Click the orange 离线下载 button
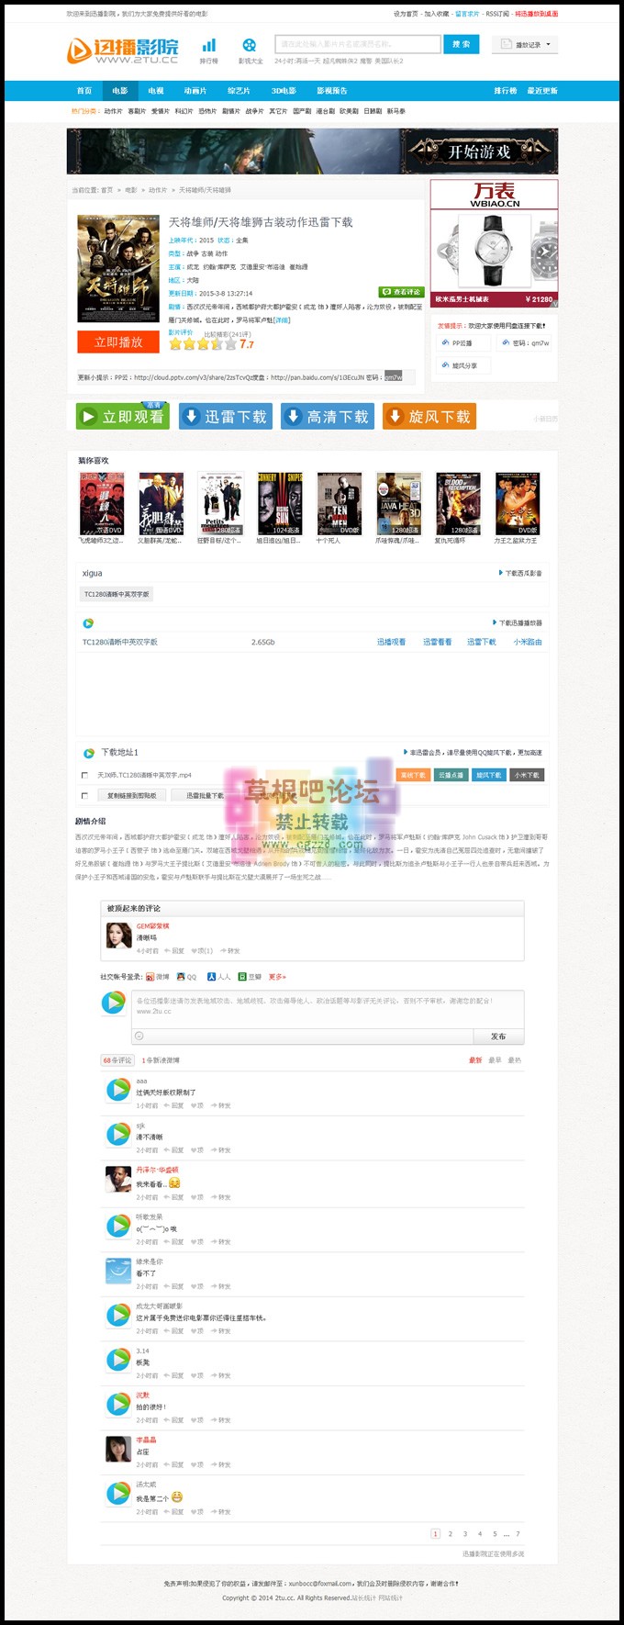This screenshot has width=624, height=1625. click(x=413, y=775)
